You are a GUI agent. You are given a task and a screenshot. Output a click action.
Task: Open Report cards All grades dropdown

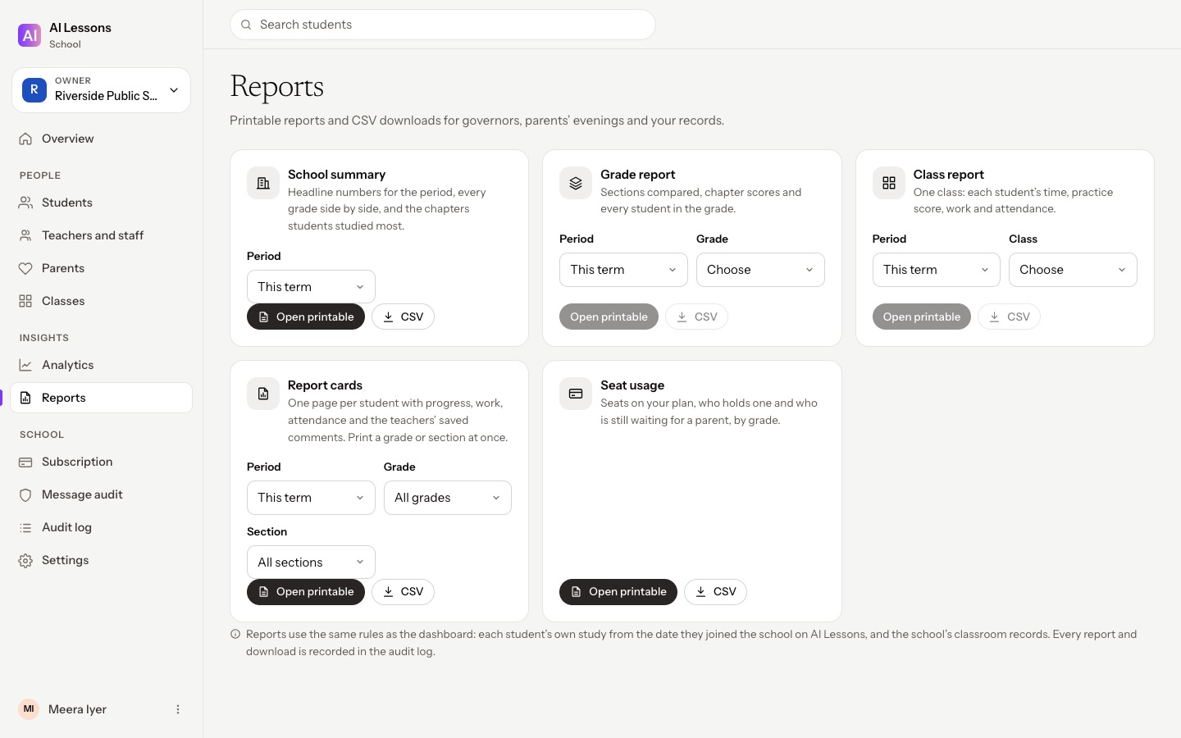(448, 498)
